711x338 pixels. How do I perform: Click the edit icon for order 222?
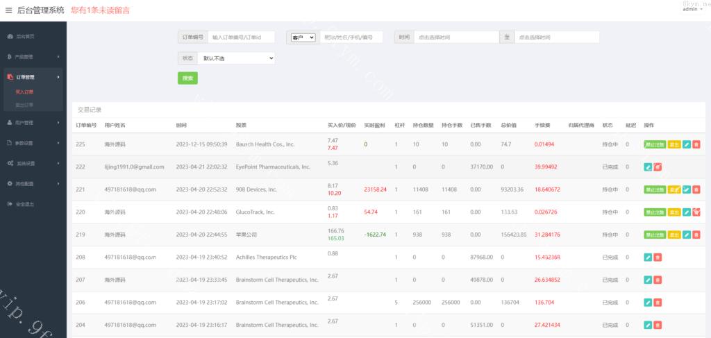pos(648,167)
